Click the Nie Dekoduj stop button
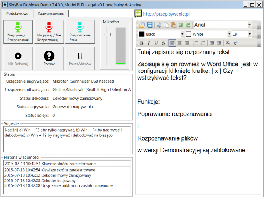 [18, 58]
